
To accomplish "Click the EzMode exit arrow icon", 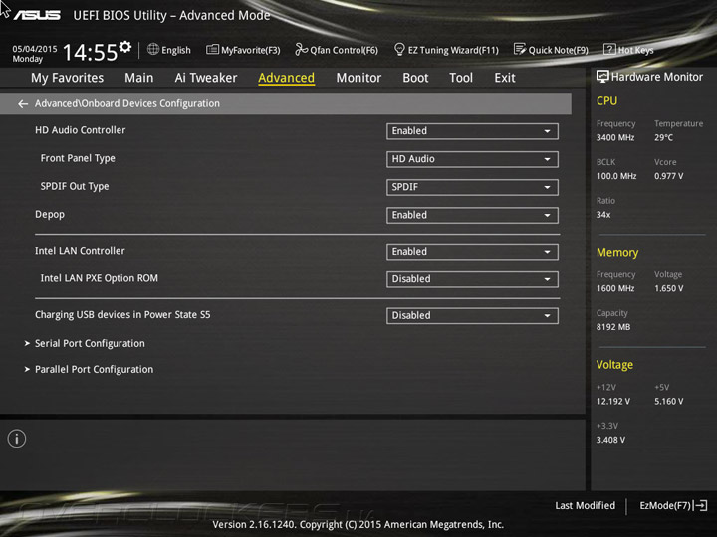I will pos(700,505).
